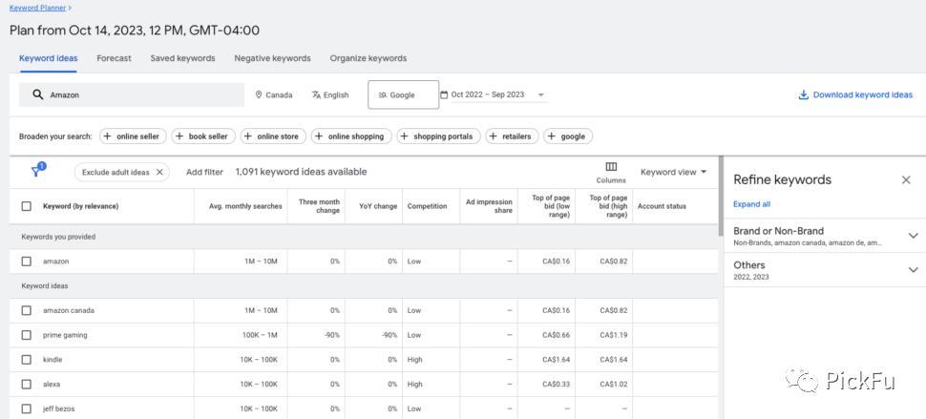This screenshot has width=926, height=419.
Task: Add the 'shopping portals' broaden suggestion
Action: tap(438, 136)
